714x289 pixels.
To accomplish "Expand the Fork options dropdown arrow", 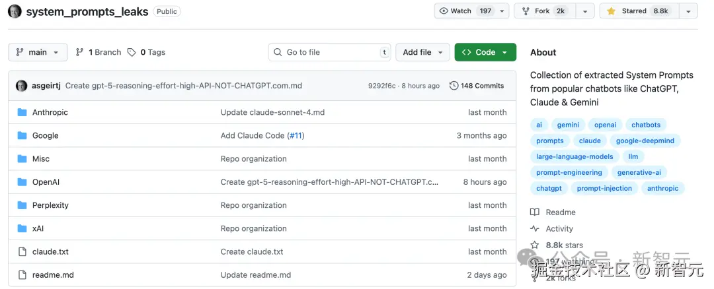I will point(584,11).
